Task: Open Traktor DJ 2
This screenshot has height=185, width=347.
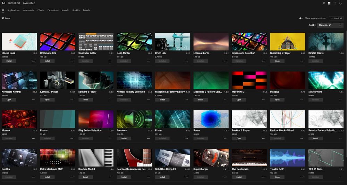Action: [x=277, y=177]
